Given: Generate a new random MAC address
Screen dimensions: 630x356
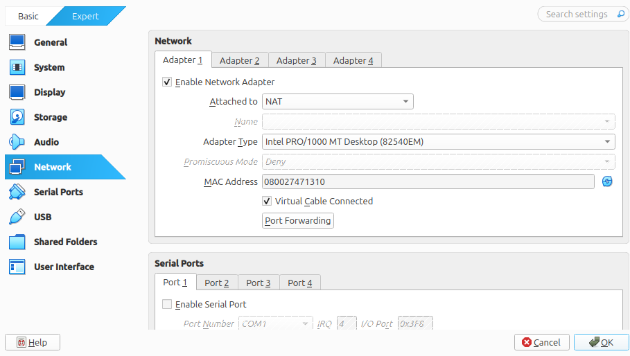Looking at the screenshot, I should point(607,181).
